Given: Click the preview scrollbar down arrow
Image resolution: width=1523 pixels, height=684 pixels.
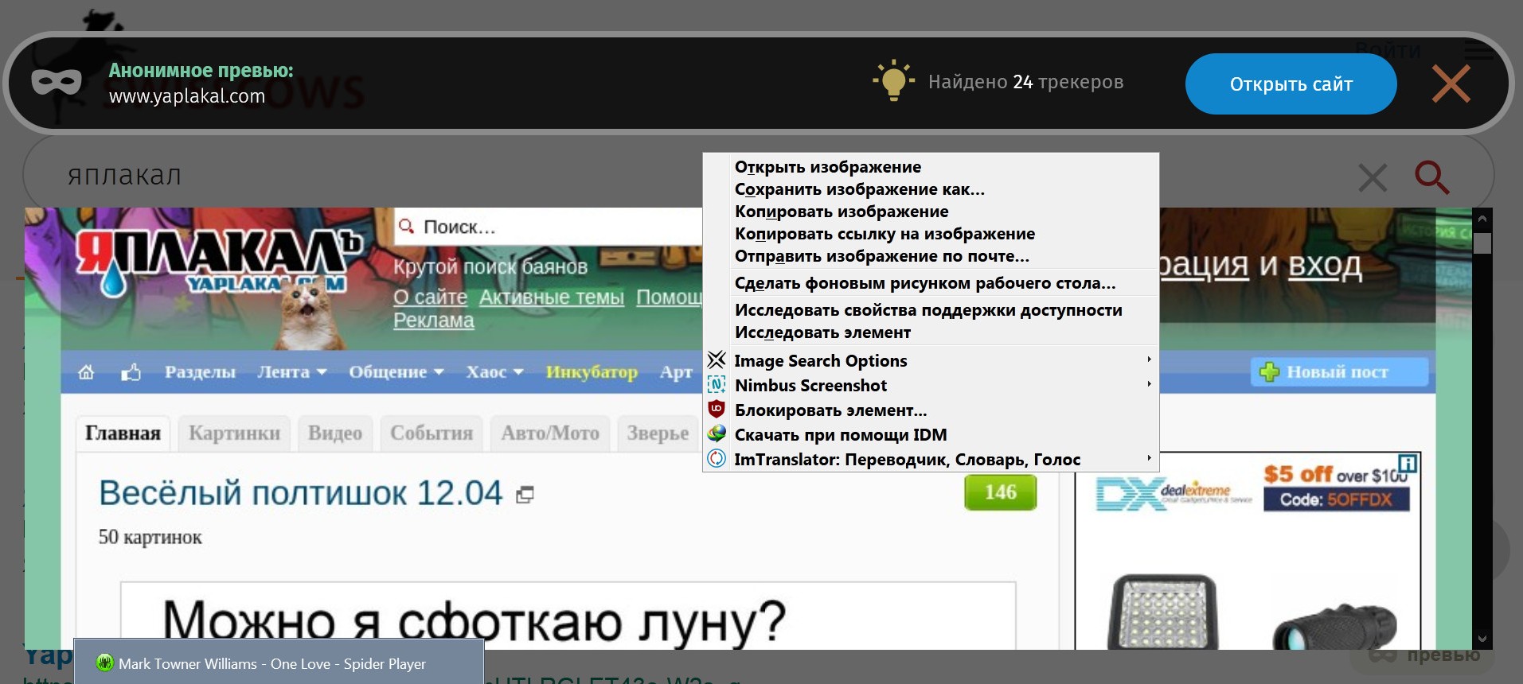Looking at the screenshot, I should (1482, 638).
